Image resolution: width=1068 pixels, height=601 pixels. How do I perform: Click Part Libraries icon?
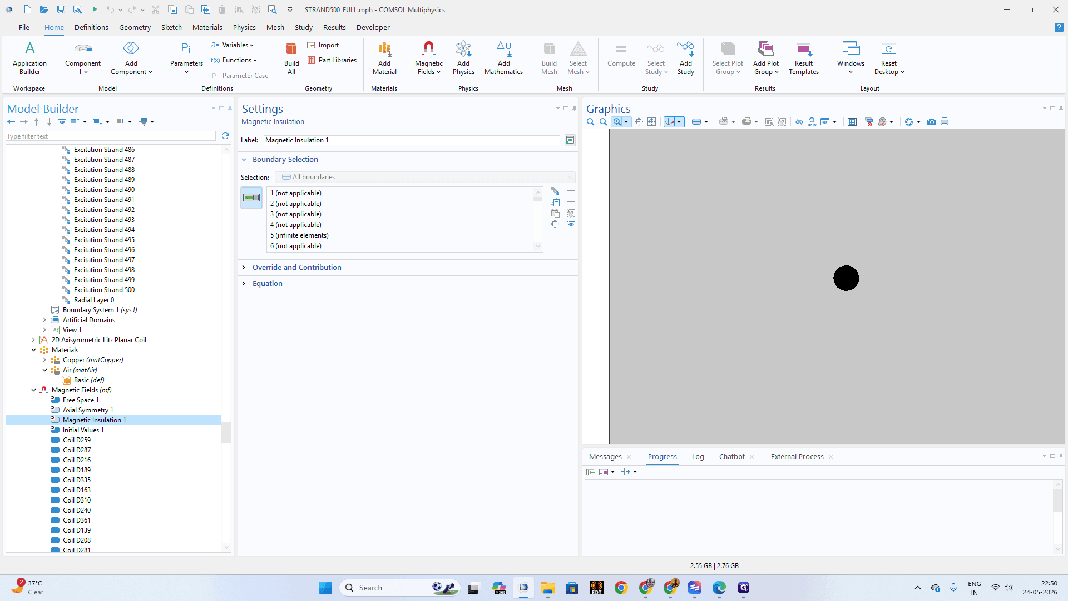pos(332,60)
